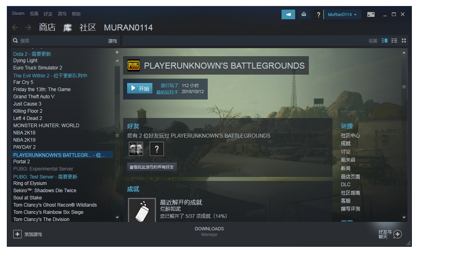
Task: Select PUBG: Test Server entry
Action: 45,177
